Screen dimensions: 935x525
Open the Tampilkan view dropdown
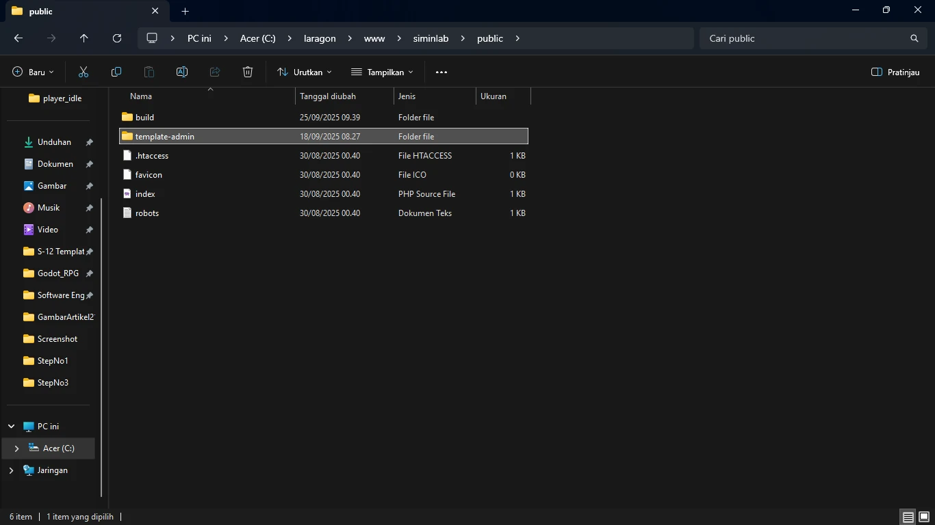[382, 72]
